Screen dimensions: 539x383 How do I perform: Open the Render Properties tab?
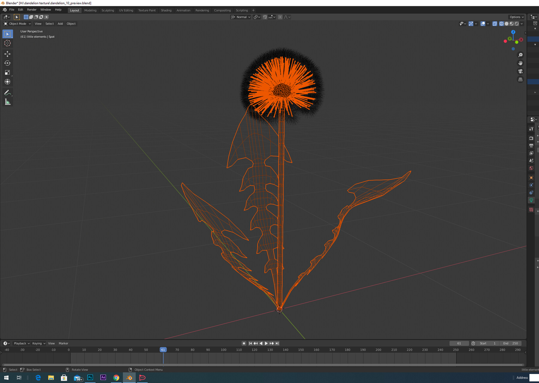532,138
